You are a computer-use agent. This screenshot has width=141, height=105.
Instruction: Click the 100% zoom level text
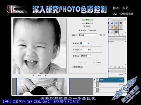(x=39, y=76)
